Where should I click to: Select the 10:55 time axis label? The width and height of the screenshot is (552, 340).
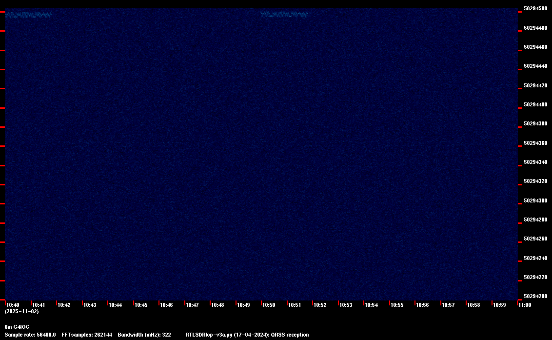[397, 305]
